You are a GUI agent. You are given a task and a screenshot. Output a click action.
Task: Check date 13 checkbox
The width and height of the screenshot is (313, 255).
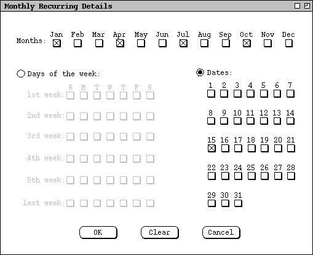coord(277,121)
